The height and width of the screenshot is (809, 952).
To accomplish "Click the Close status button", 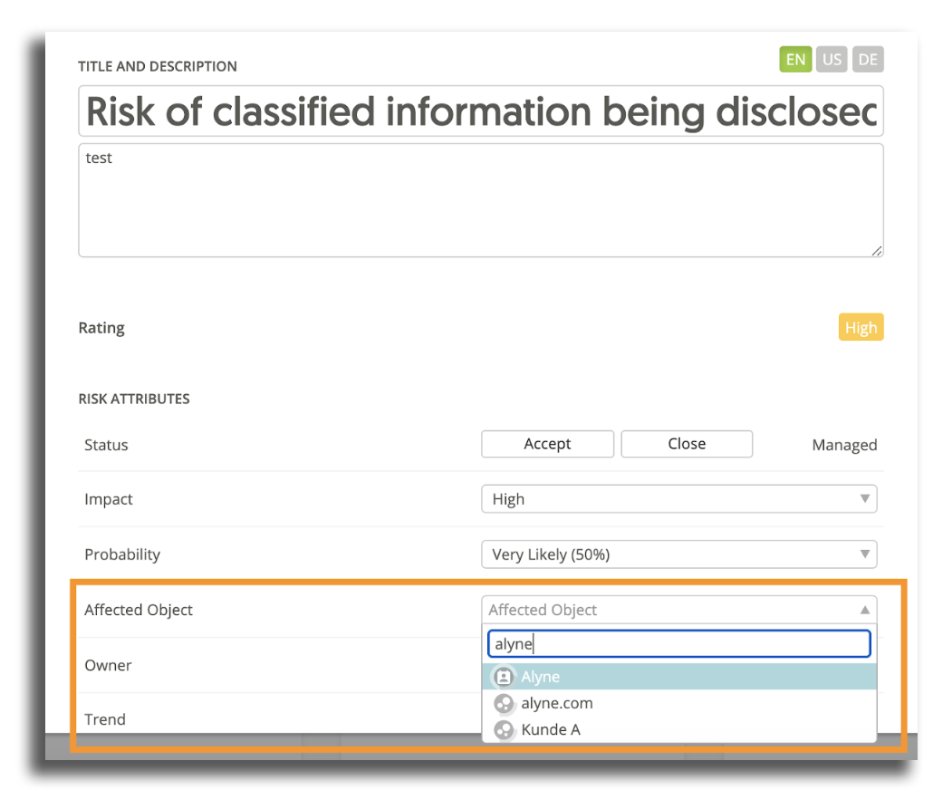I will click(x=687, y=444).
